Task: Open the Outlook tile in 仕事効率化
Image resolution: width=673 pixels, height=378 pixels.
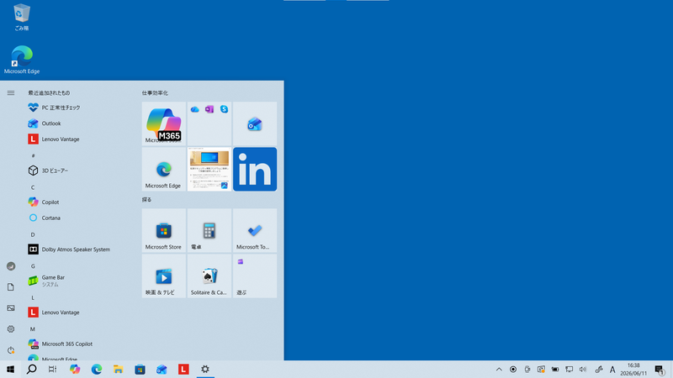Action: (x=255, y=123)
